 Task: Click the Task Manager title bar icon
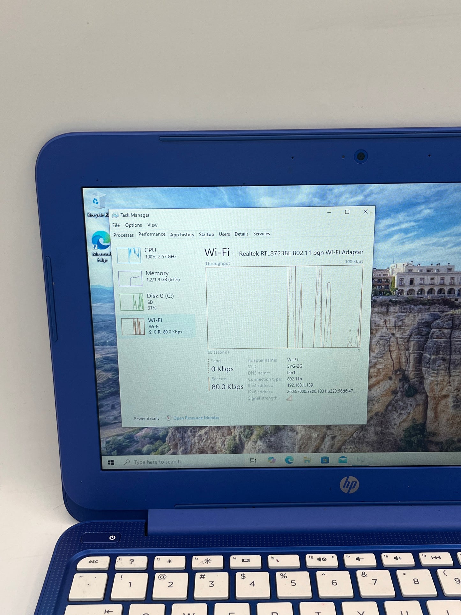tap(115, 215)
